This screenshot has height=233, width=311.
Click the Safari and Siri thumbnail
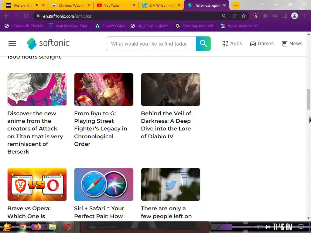tap(104, 184)
